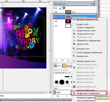
Task: Click the lock pixels brush icon
Action: point(61,8)
